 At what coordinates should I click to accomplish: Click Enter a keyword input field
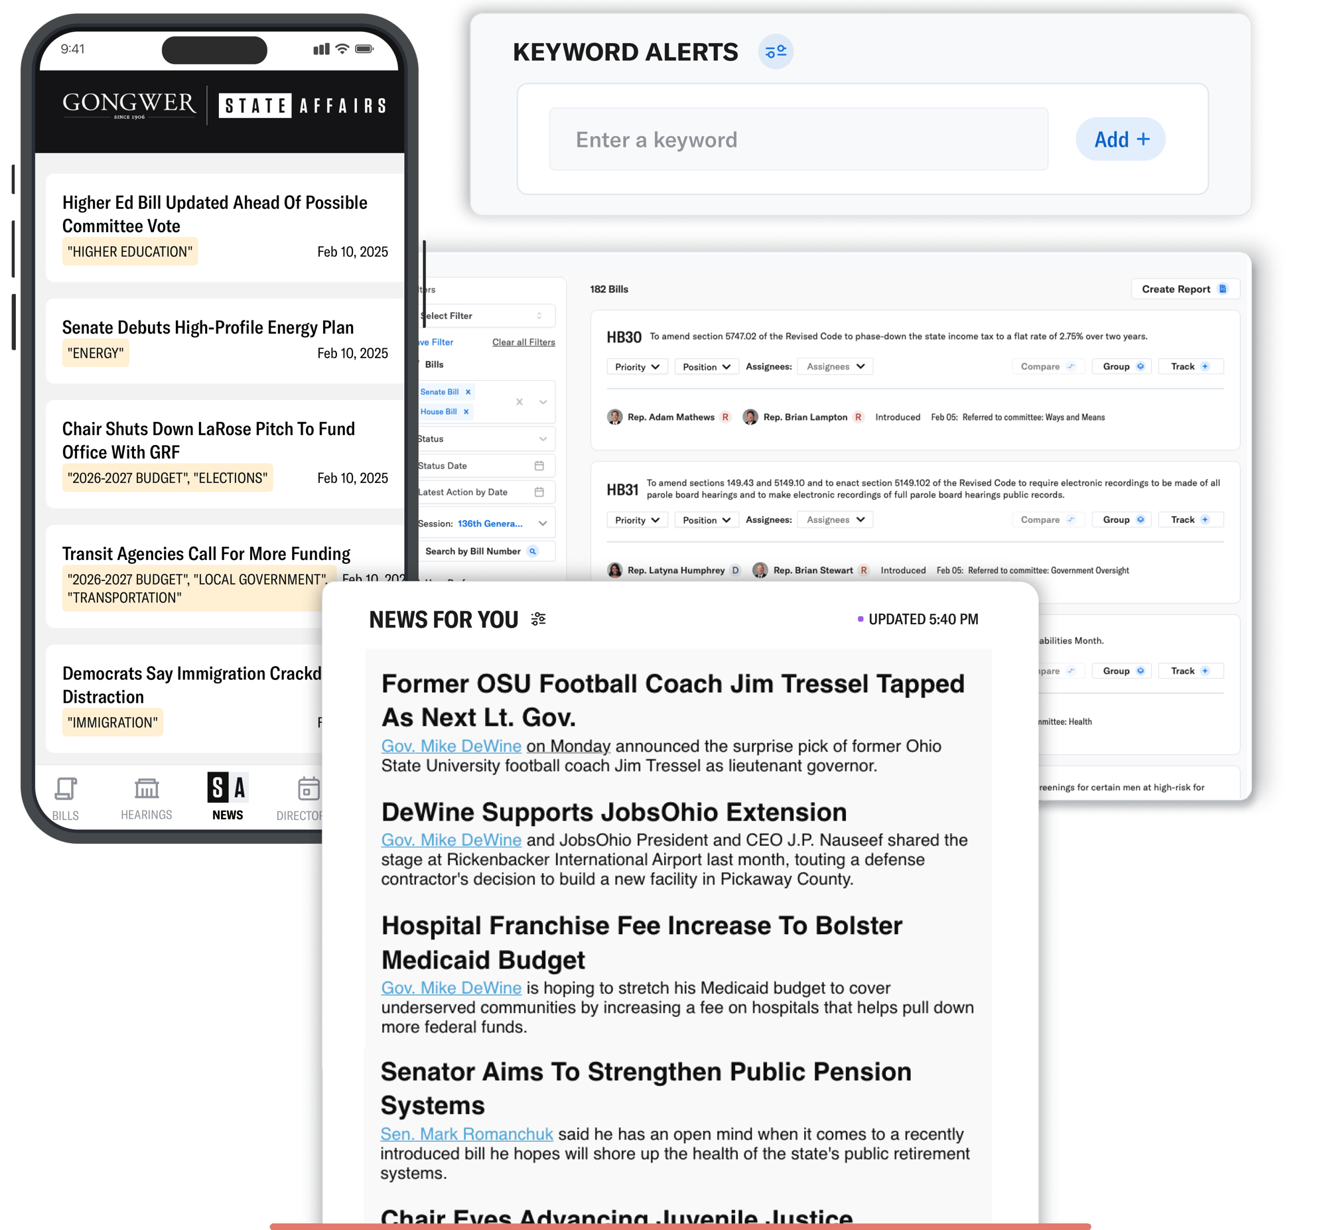[x=798, y=139]
